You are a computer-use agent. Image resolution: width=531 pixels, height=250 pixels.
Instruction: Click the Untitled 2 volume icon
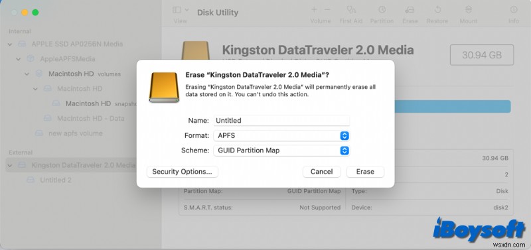click(x=31, y=180)
